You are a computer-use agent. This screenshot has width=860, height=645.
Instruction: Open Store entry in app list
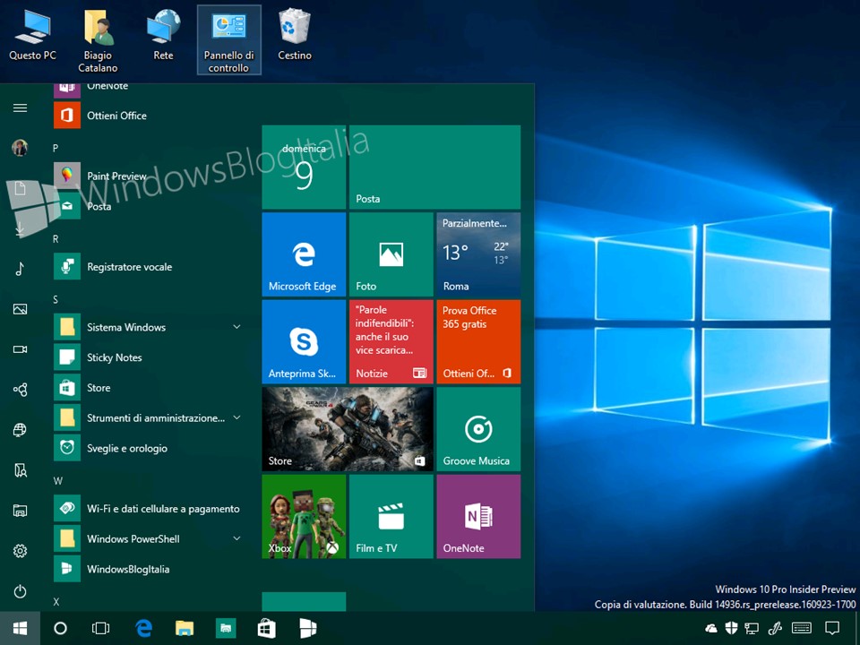[x=148, y=387]
